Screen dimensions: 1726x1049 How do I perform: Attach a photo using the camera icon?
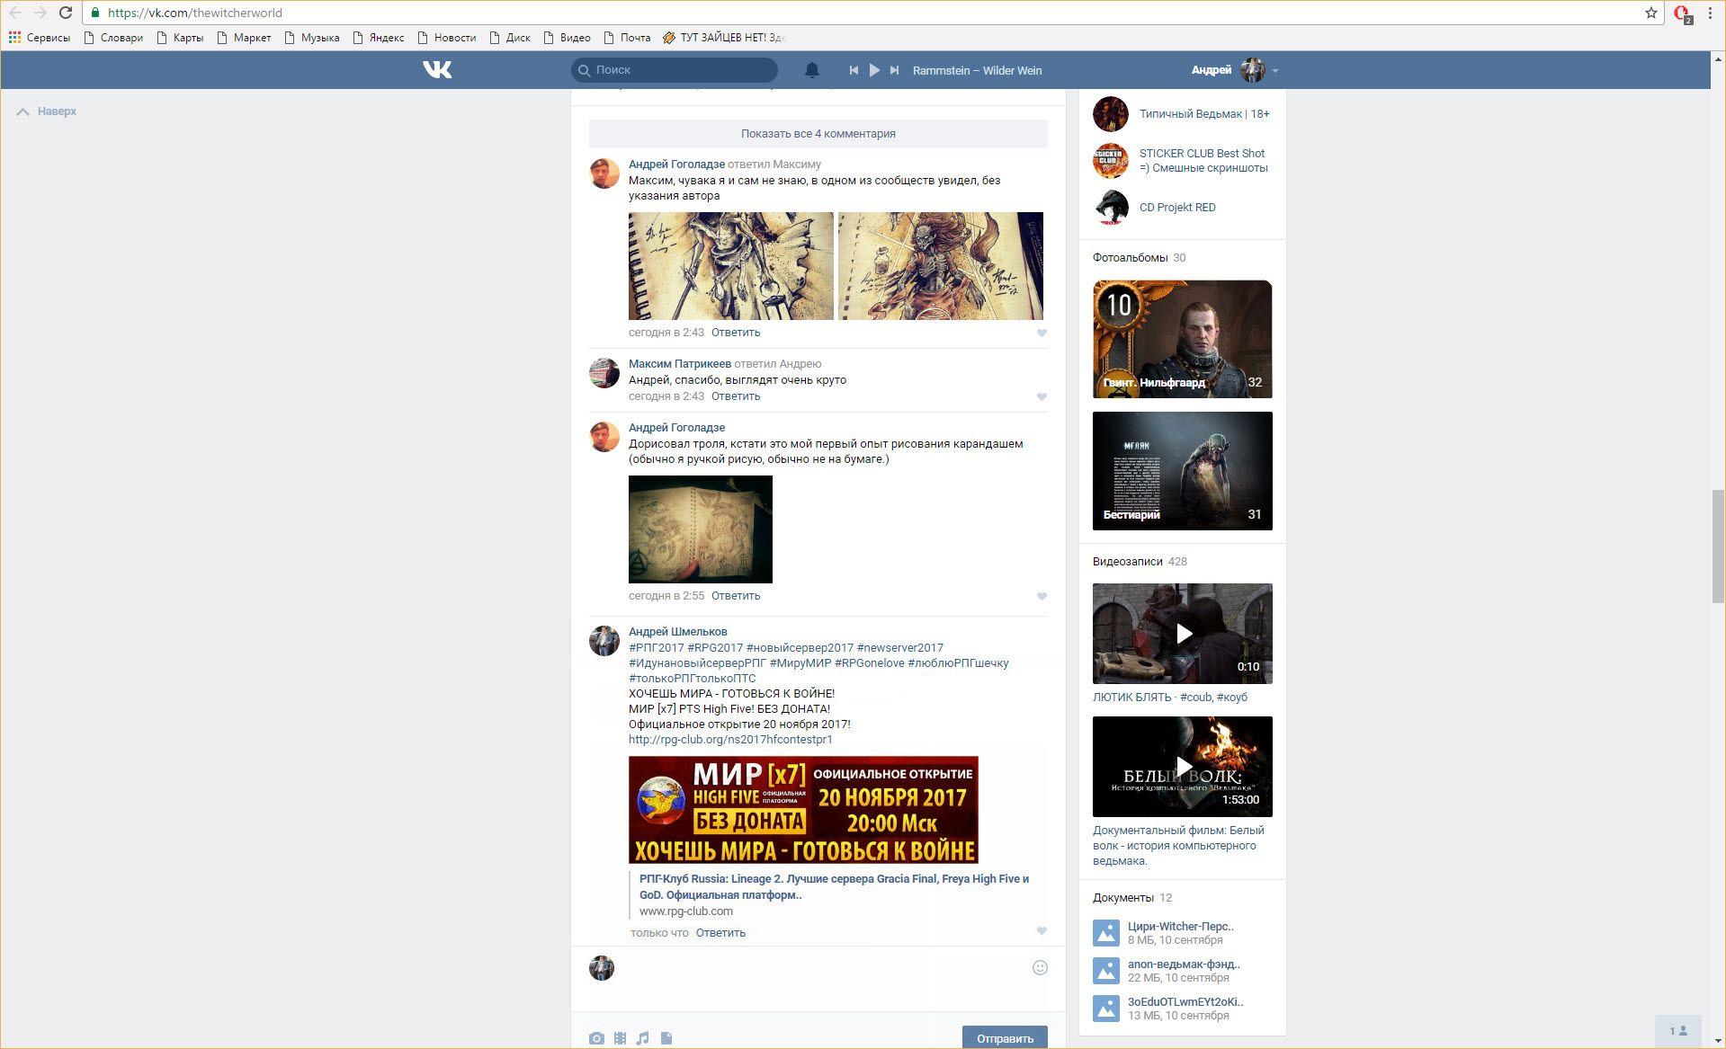click(596, 1038)
